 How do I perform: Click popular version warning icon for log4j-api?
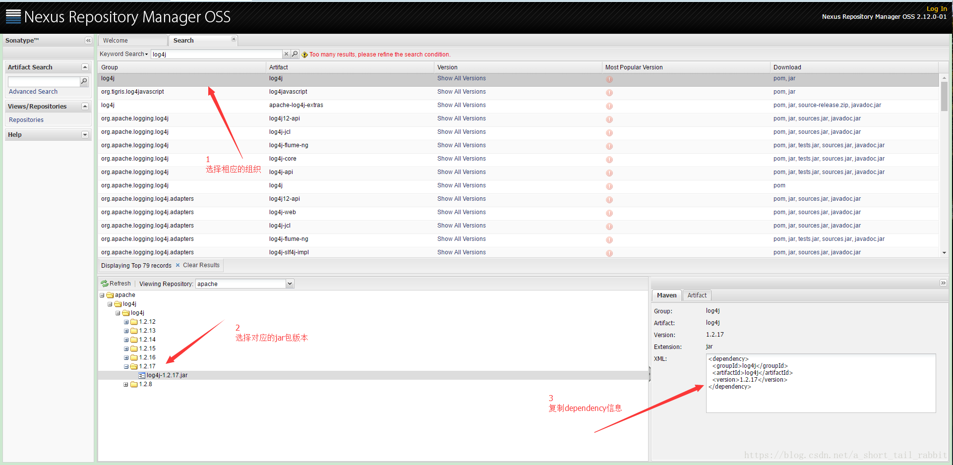609,173
